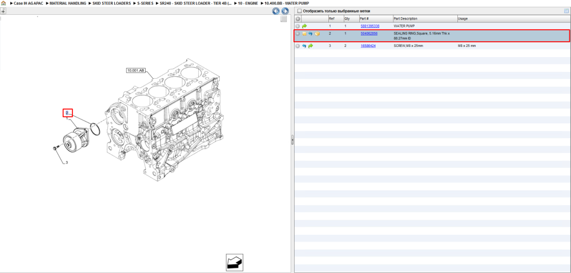Go to the previous figure arrow

[x=276, y=11]
